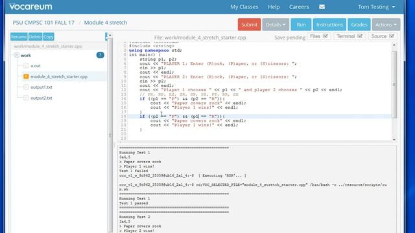Image resolution: width=415 pixels, height=233 pixels.
Task: Open the Actions dropdown
Action: click(x=386, y=25)
